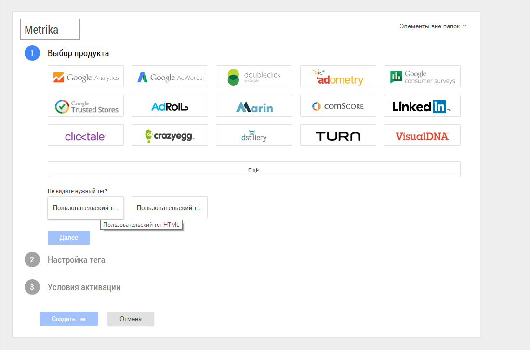Click the step 3 number circle
Image resolution: width=530 pixels, height=350 pixels.
click(x=32, y=287)
